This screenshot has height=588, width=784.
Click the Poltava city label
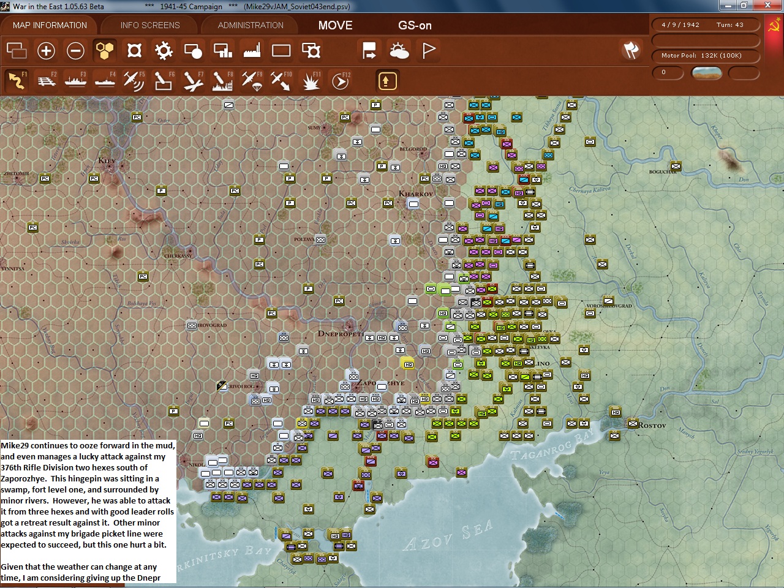(x=304, y=239)
